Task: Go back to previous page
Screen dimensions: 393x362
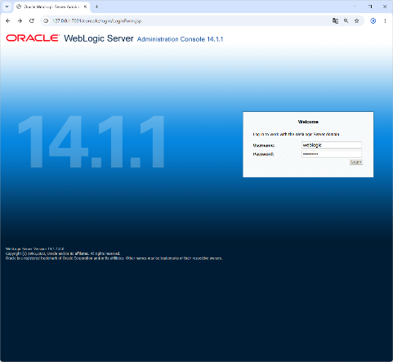Action: 8,20
